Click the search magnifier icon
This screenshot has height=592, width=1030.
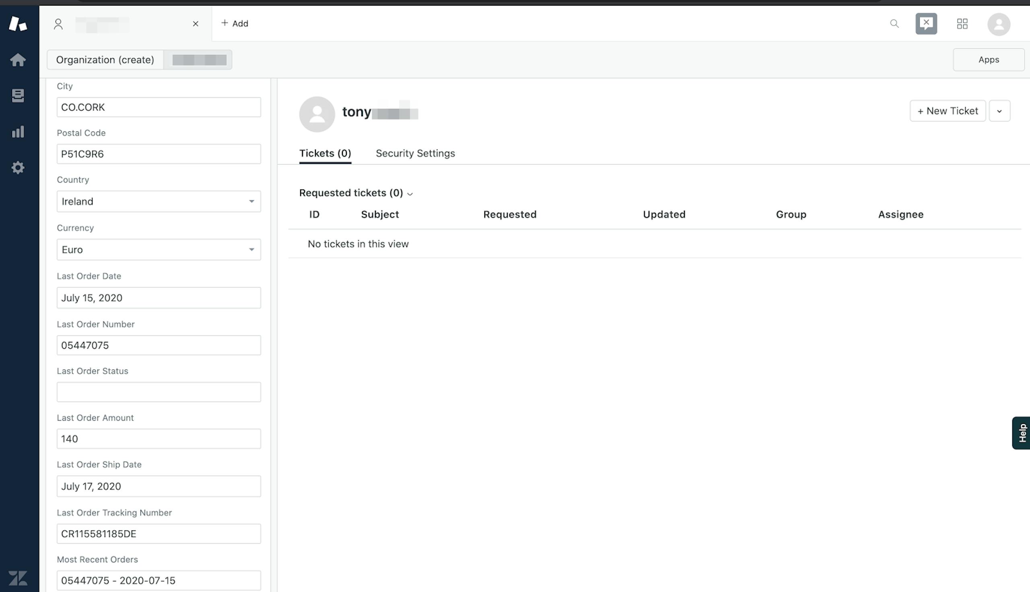point(894,24)
